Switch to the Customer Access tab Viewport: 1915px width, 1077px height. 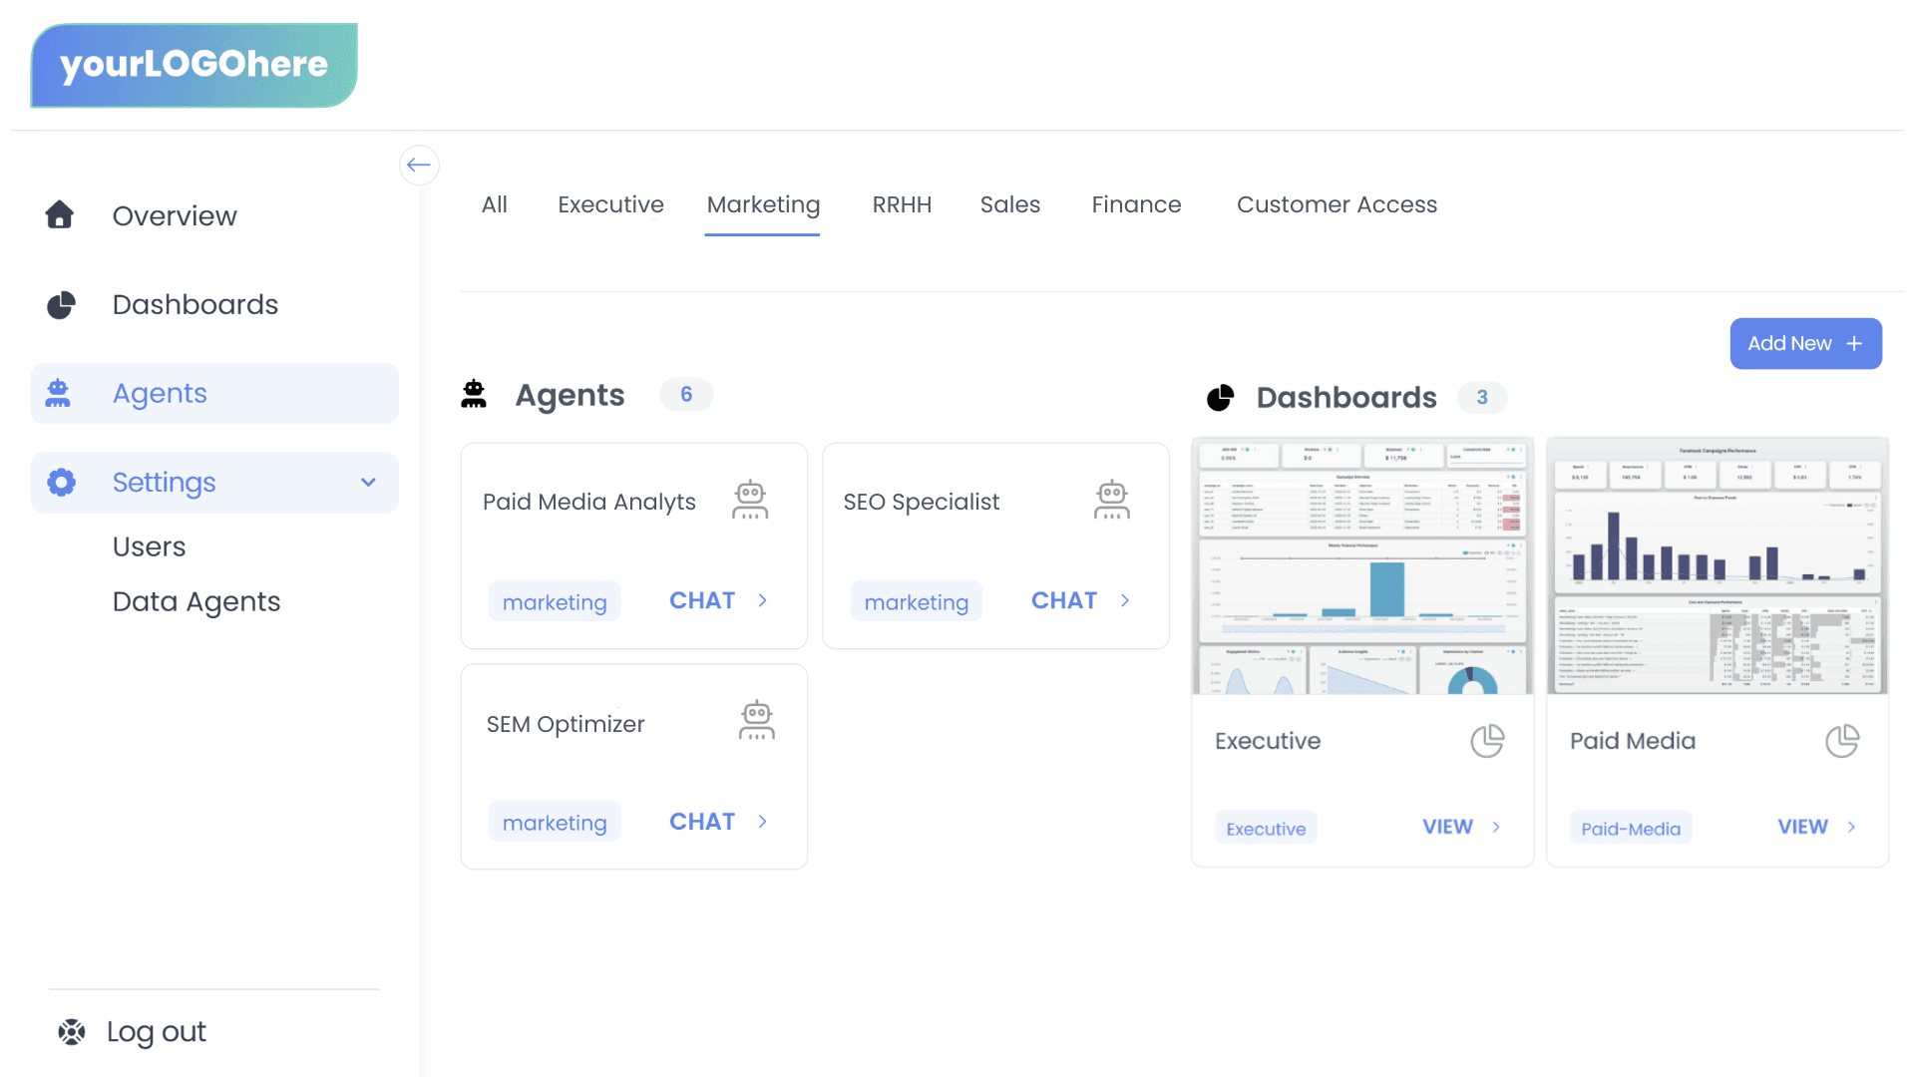click(x=1337, y=204)
